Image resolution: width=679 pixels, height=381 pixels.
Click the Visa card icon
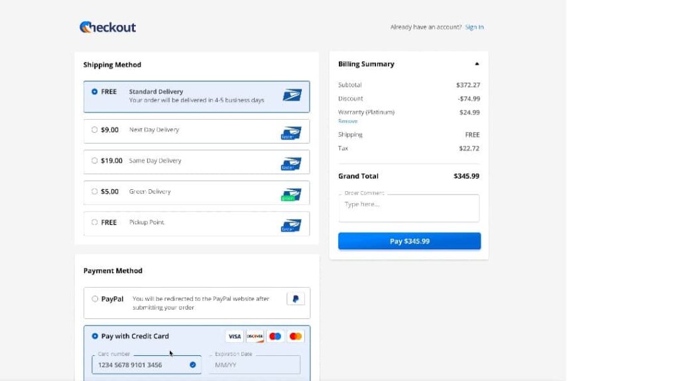(x=234, y=337)
